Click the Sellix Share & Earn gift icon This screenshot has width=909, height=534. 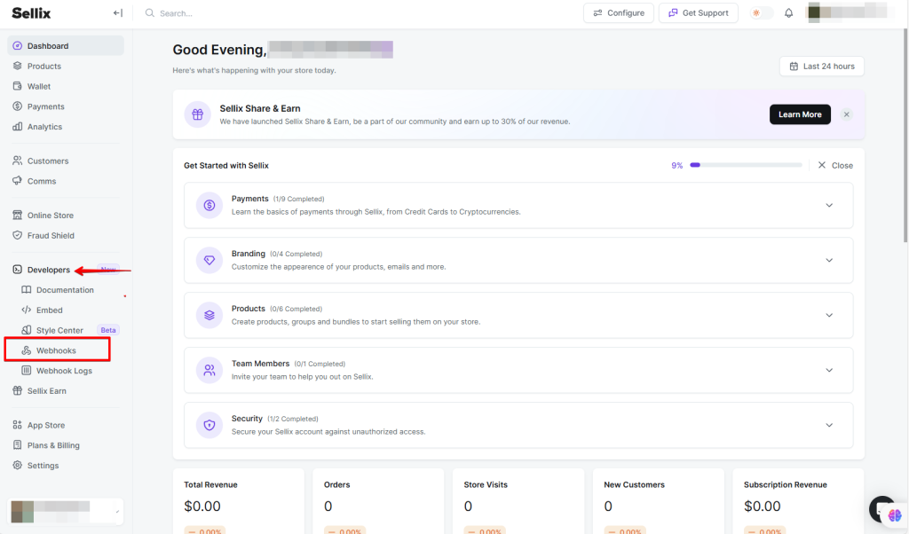point(197,114)
